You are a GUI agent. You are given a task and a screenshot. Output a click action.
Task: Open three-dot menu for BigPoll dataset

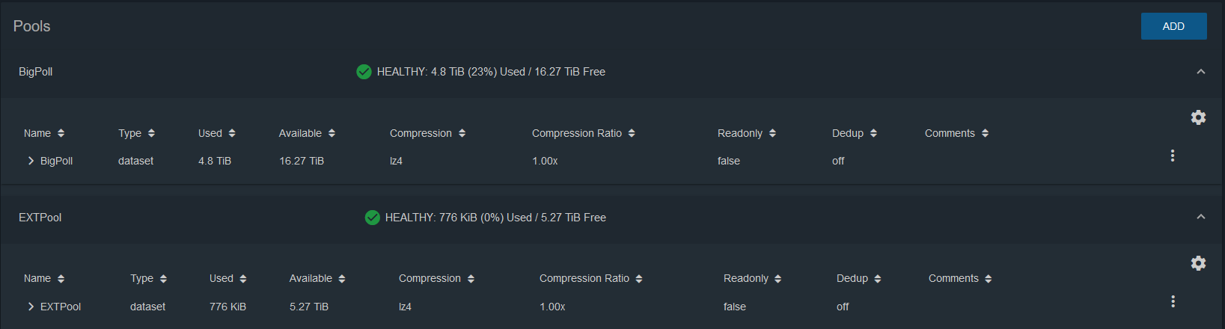pyautogui.click(x=1173, y=156)
